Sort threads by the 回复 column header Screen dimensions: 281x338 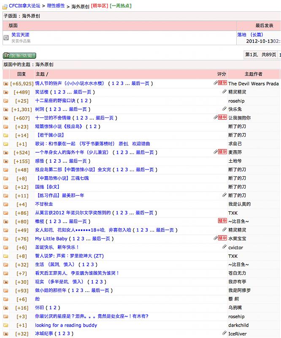(x=22, y=74)
